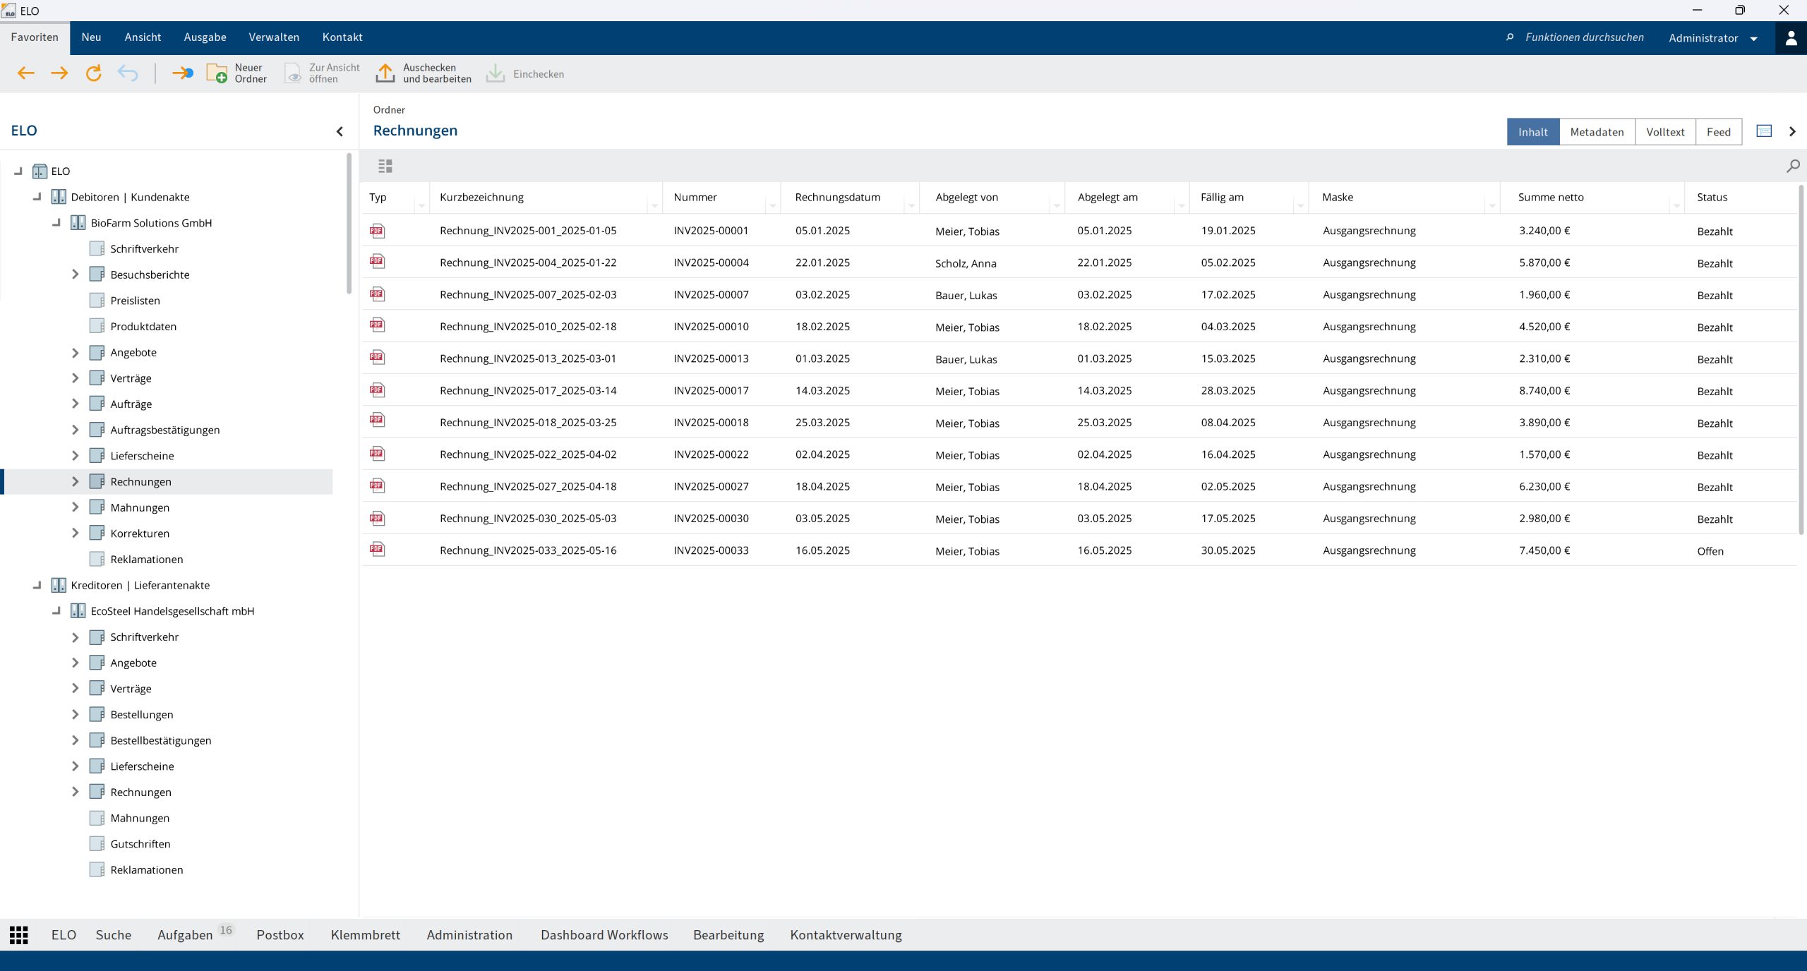The height and width of the screenshot is (971, 1807).
Task: Toggle the preview pane layout icon
Action: (x=1764, y=131)
